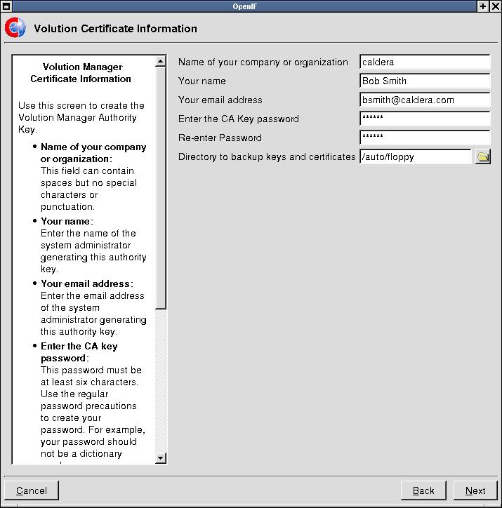Click into the email address field

tap(424, 100)
